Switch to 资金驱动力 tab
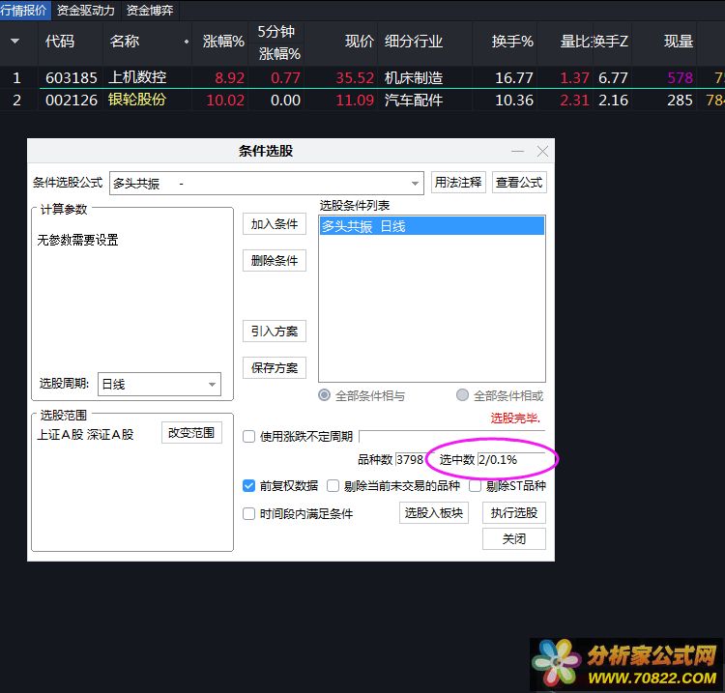The image size is (725, 693). pos(85,11)
